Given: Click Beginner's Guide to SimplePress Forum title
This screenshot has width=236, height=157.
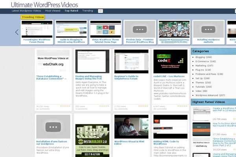Looking at the screenshot, I should point(126,78).
